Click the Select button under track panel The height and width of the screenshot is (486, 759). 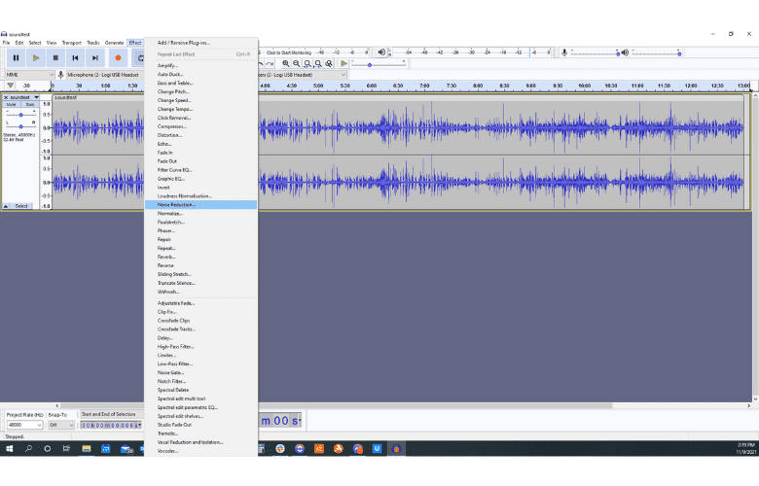tap(21, 206)
